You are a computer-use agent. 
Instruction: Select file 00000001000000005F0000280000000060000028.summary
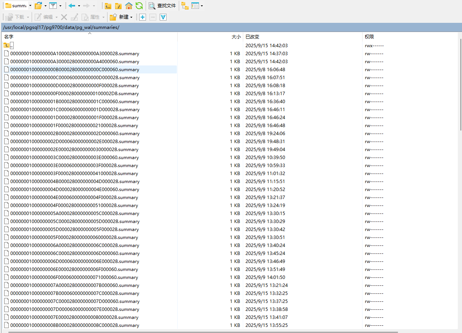click(75, 237)
